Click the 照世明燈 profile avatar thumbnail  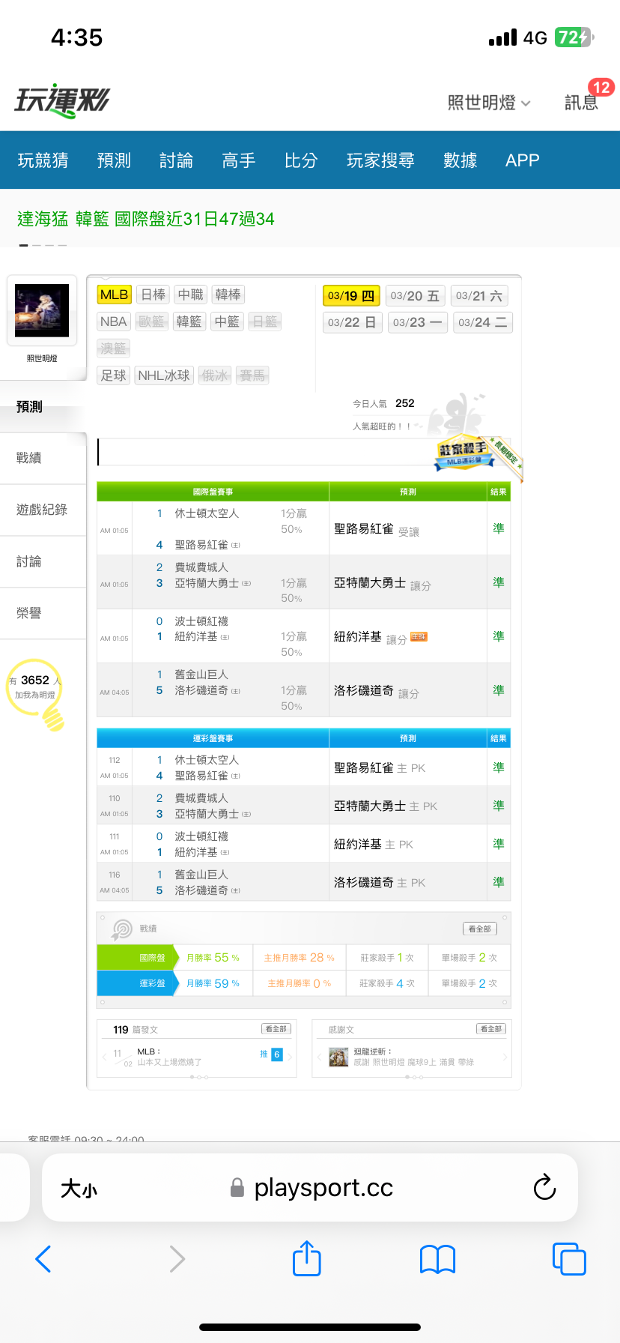click(x=42, y=310)
